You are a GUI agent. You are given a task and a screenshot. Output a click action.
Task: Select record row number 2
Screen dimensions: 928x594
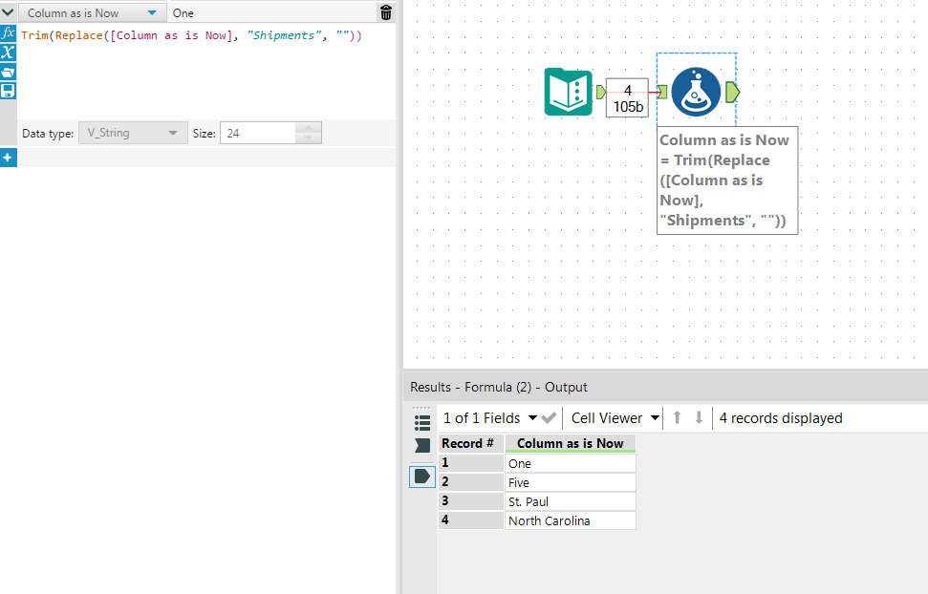click(471, 482)
